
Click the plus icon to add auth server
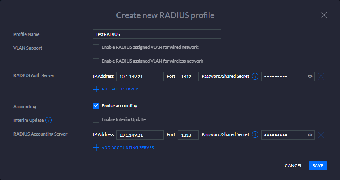click(x=96, y=89)
